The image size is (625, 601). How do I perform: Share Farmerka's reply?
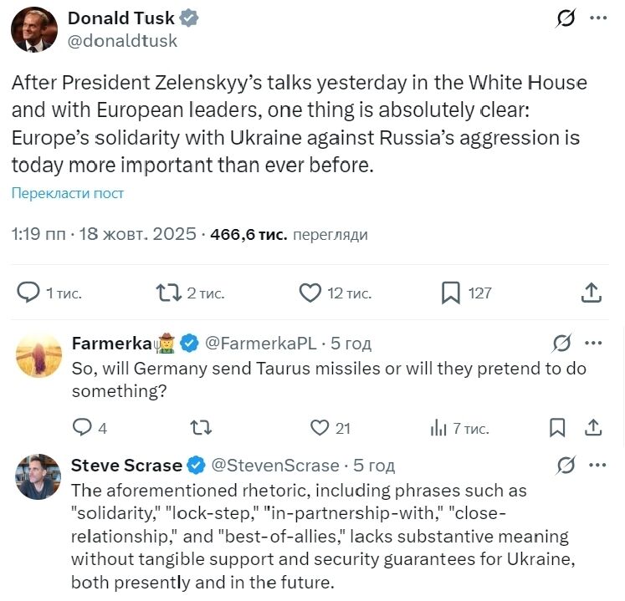[593, 428]
